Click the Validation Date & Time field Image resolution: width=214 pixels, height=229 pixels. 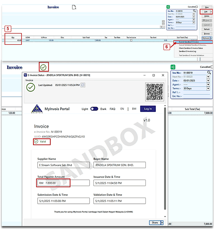[x=119, y=201]
